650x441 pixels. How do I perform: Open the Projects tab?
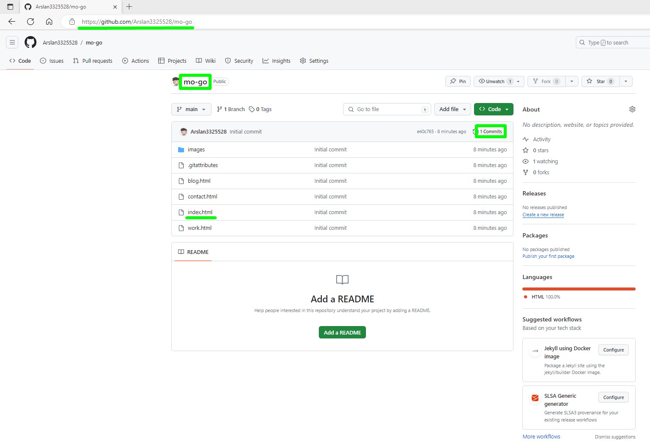pos(172,61)
